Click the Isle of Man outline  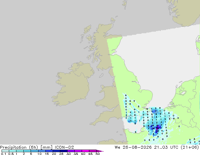click(101, 76)
